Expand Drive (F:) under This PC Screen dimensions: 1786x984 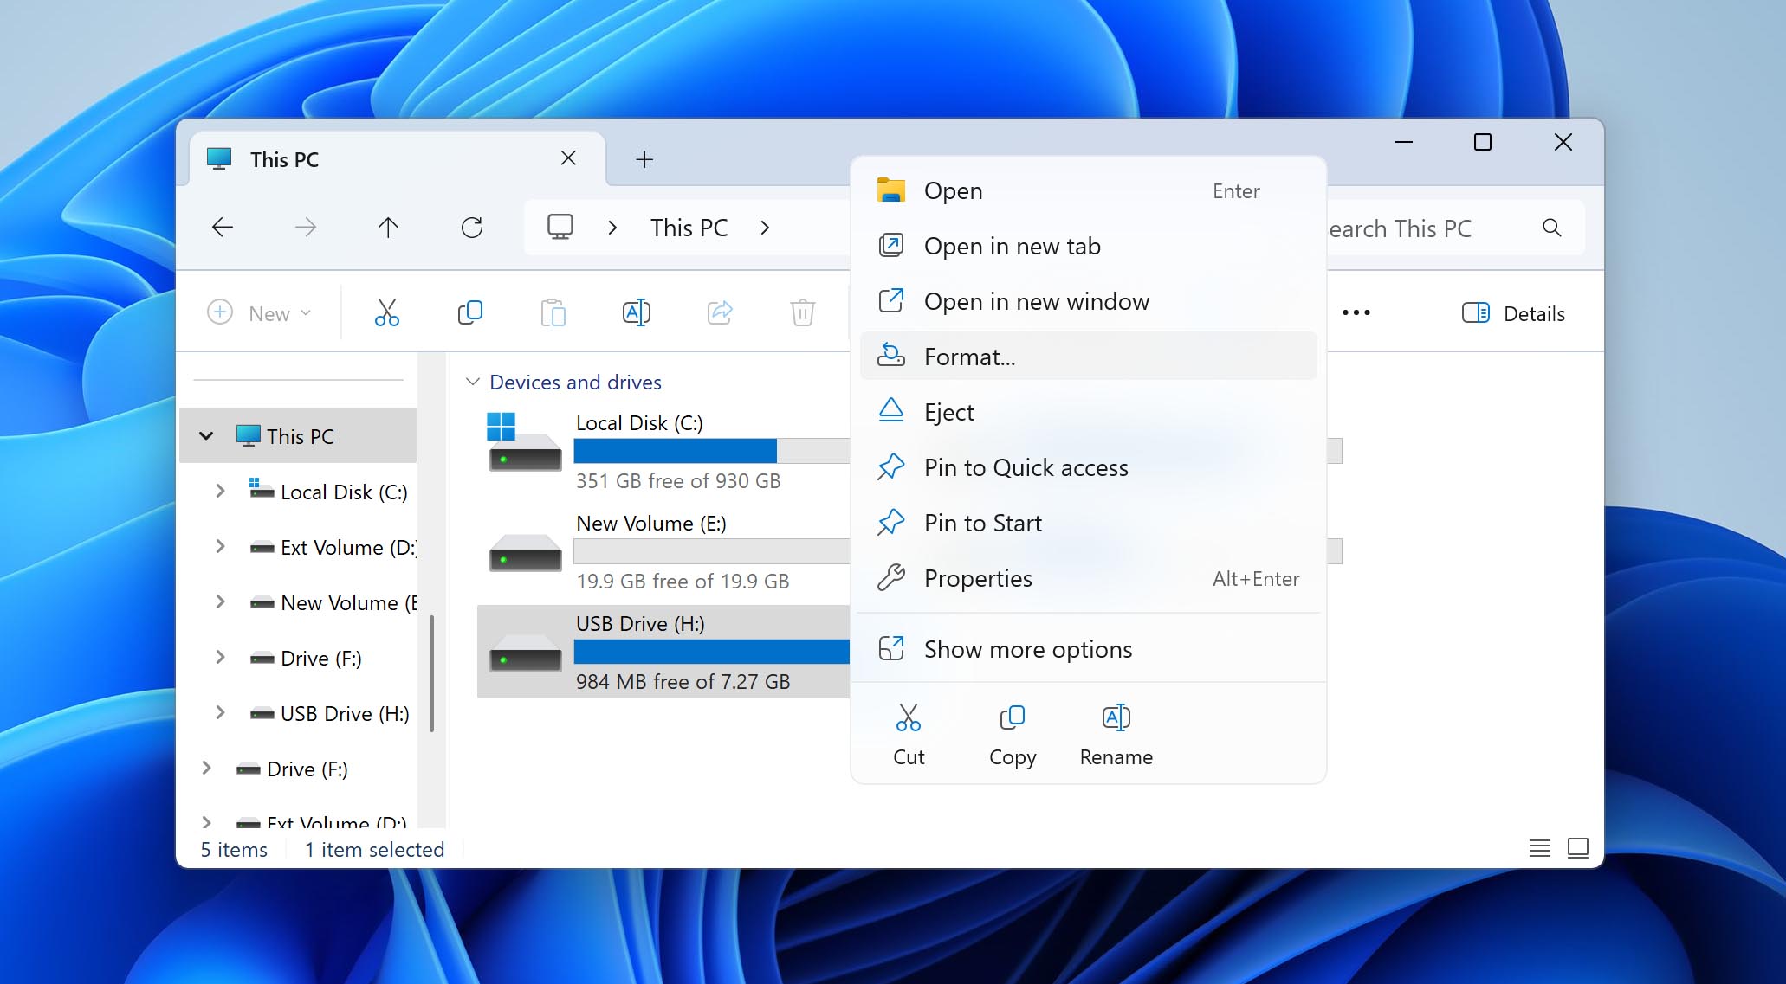pyautogui.click(x=220, y=657)
